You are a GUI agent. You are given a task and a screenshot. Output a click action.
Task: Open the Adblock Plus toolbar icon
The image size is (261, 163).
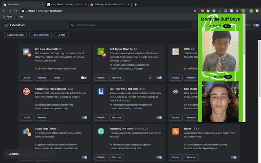point(202,11)
